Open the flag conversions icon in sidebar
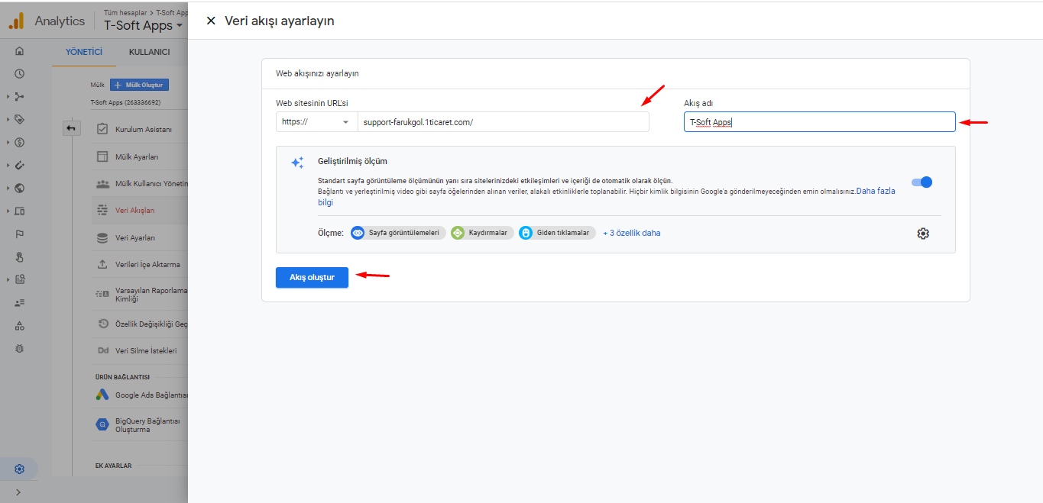Image resolution: width=1043 pixels, height=503 pixels. [20, 234]
